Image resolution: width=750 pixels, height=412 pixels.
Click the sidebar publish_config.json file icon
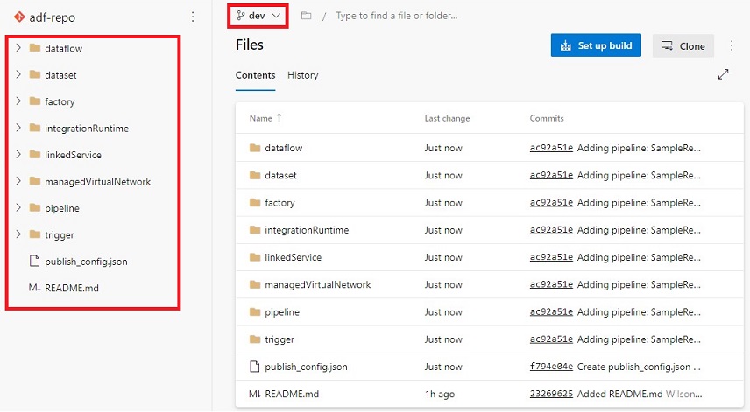pos(34,261)
